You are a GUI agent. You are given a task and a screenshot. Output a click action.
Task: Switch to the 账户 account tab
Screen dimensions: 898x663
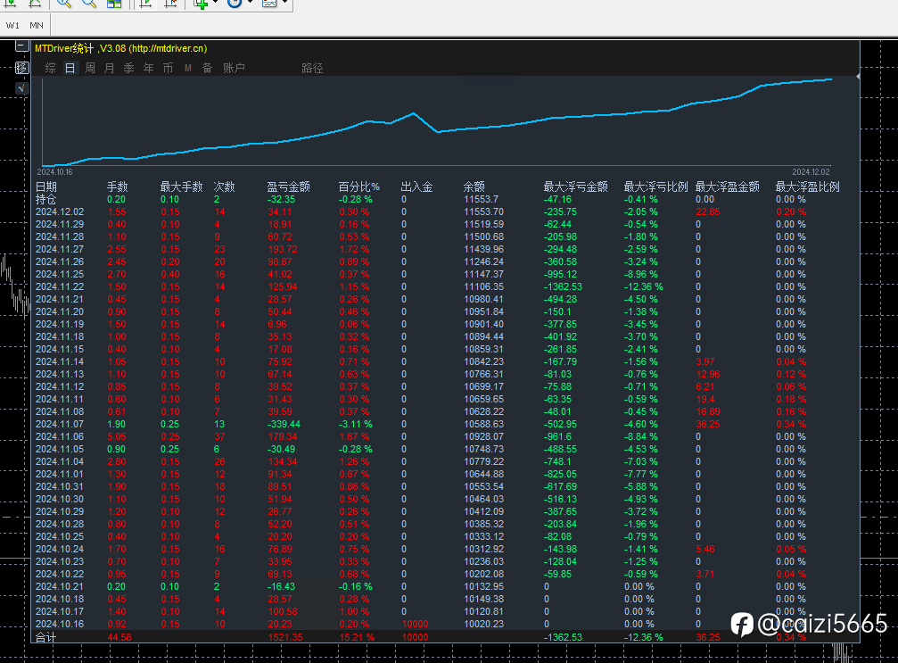pos(234,68)
